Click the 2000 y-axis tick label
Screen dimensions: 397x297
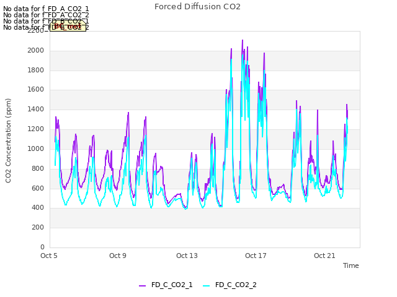coord(36,51)
